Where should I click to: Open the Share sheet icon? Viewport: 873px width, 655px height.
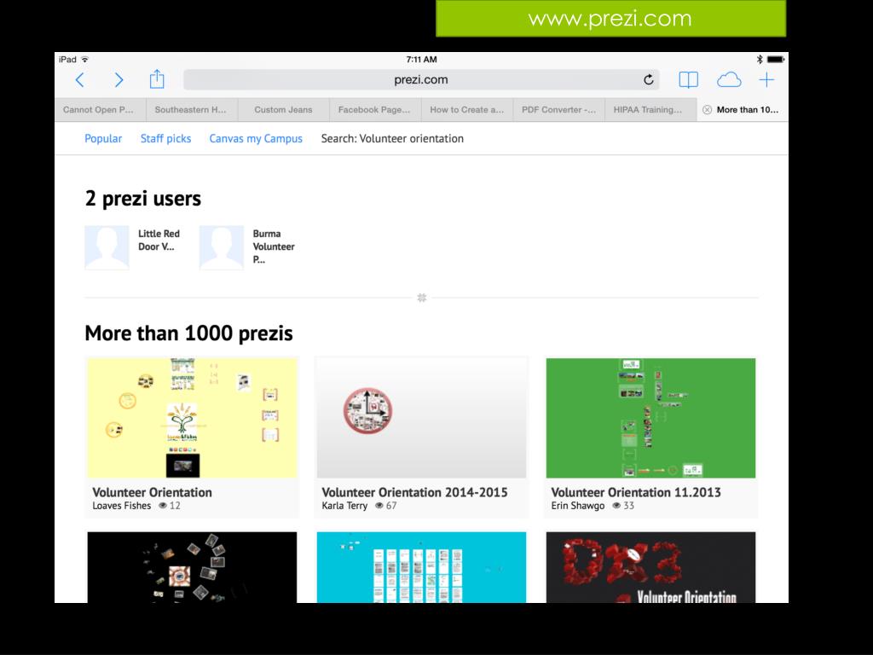click(x=157, y=79)
